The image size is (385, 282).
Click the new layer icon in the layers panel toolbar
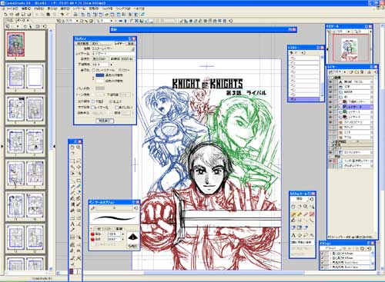pyautogui.click(x=352, y=72)
